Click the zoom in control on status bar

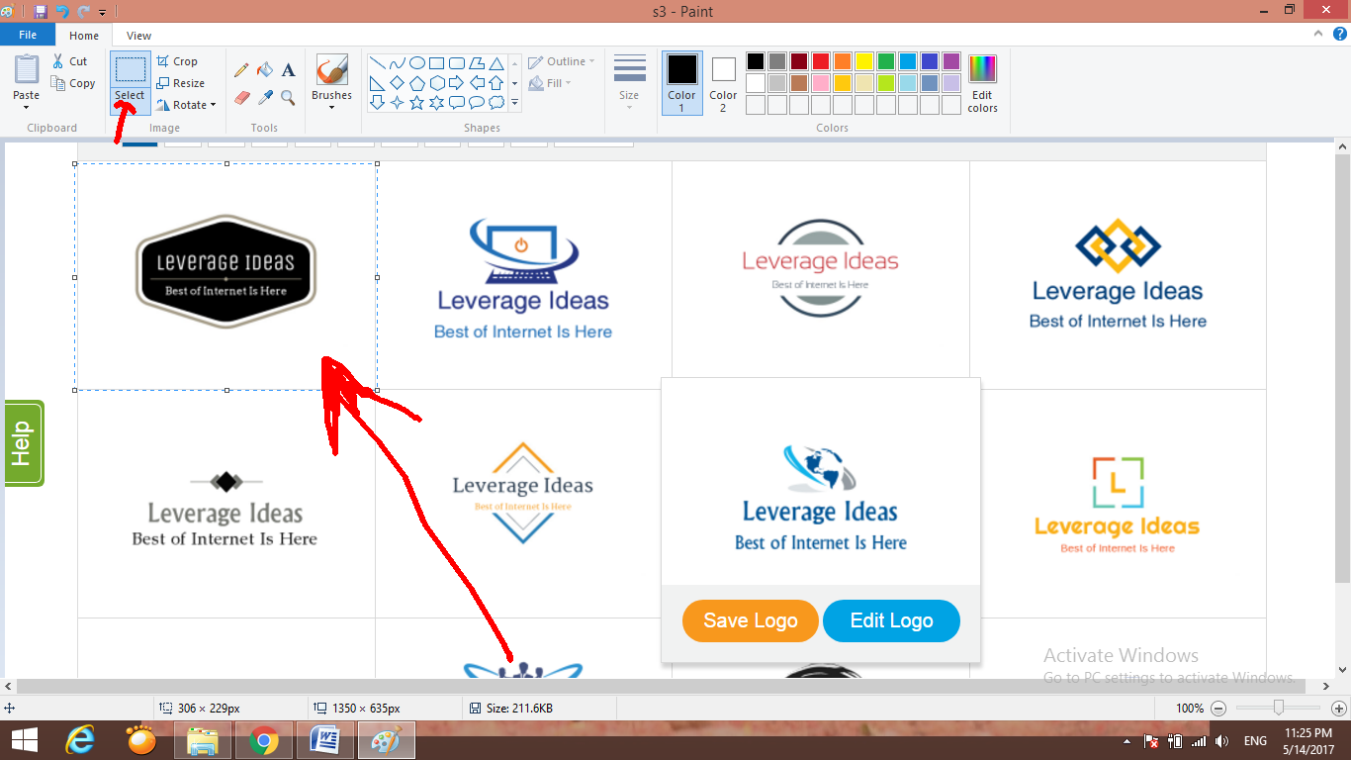[x=1339, y=709]
